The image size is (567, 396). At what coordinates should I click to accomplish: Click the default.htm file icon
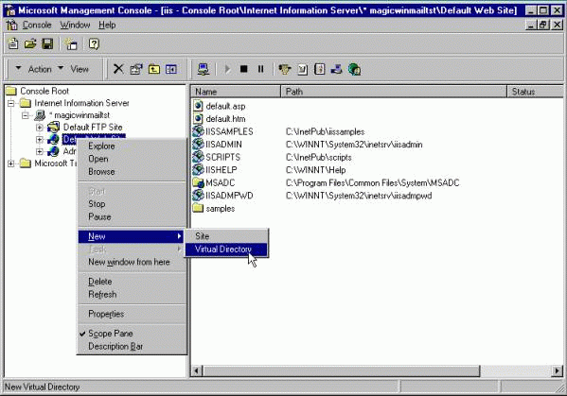[x=198, y=119]
